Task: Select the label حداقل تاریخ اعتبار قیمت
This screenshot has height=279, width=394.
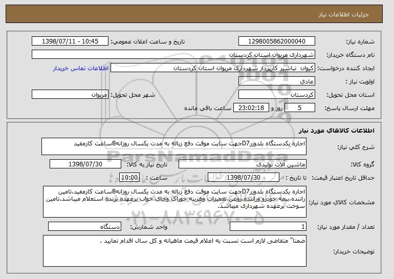Action: 343,178
